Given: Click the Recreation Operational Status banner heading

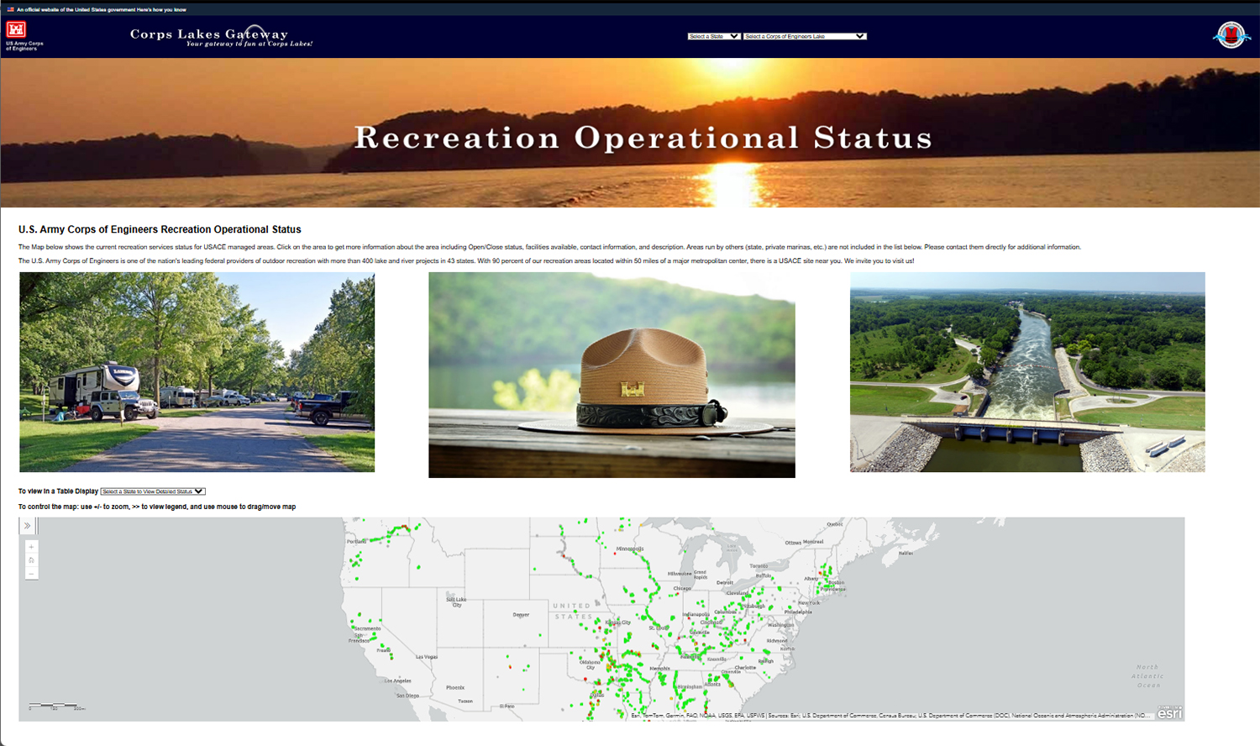Looking at the screenshot, I should 642,137.
